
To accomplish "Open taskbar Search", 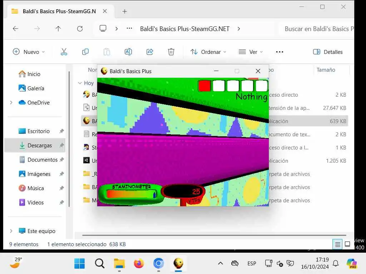I will (99, 264).
